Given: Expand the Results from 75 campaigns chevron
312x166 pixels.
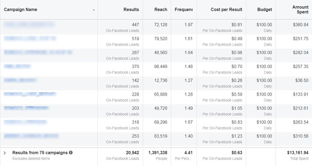Looking at the screenshot, I should pos(5,153).
